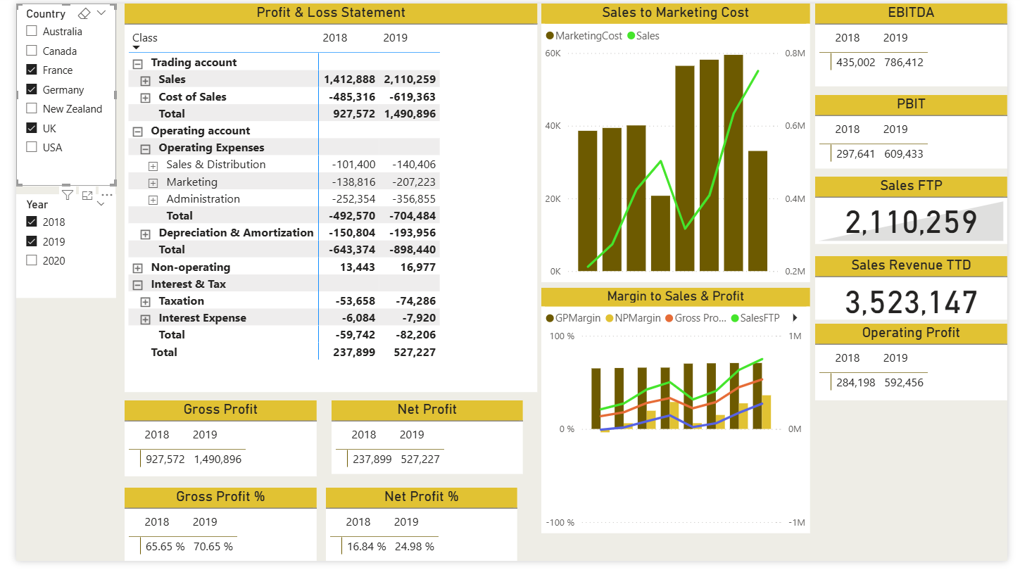Expand the Non-operating row
The width and height of the screenshot is (1020, 570).
click(138, 268)
